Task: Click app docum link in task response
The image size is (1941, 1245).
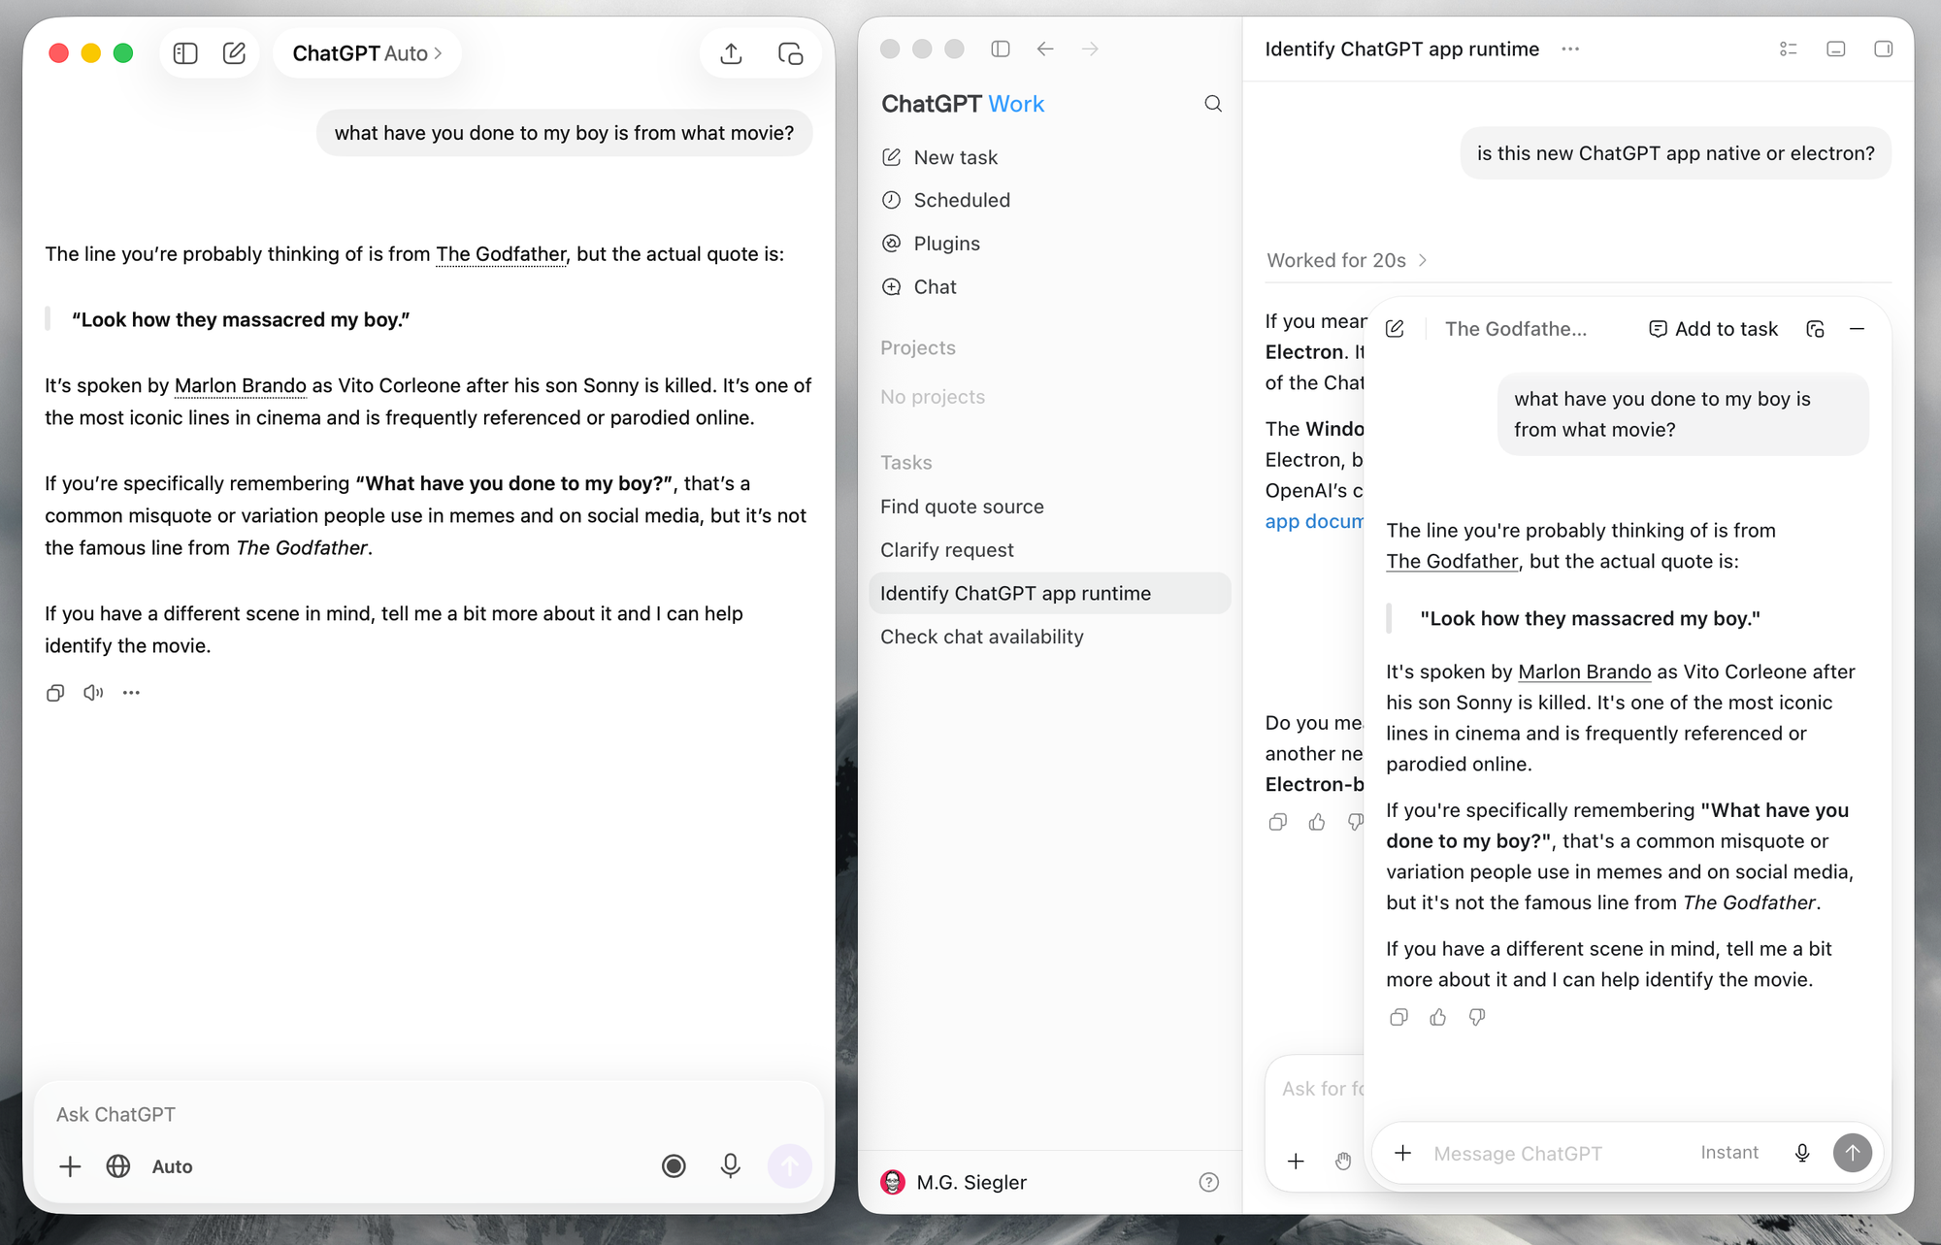Action: (x=1314, y=521)
